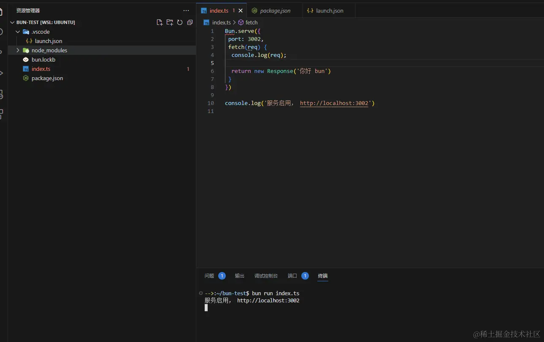Switch to the launch.json editor tab
The height and width of the screenshot is (342, 544).
click(x=329, y=11)
